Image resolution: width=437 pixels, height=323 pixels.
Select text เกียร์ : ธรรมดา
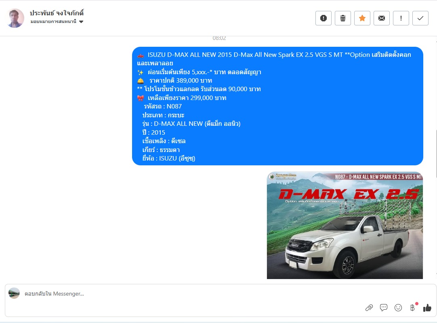[161, 150]
